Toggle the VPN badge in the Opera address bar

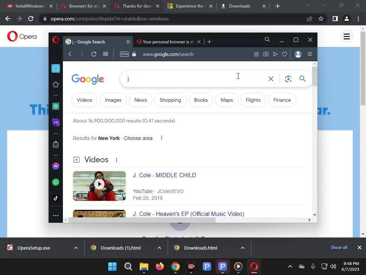click(x=124, y=54)
